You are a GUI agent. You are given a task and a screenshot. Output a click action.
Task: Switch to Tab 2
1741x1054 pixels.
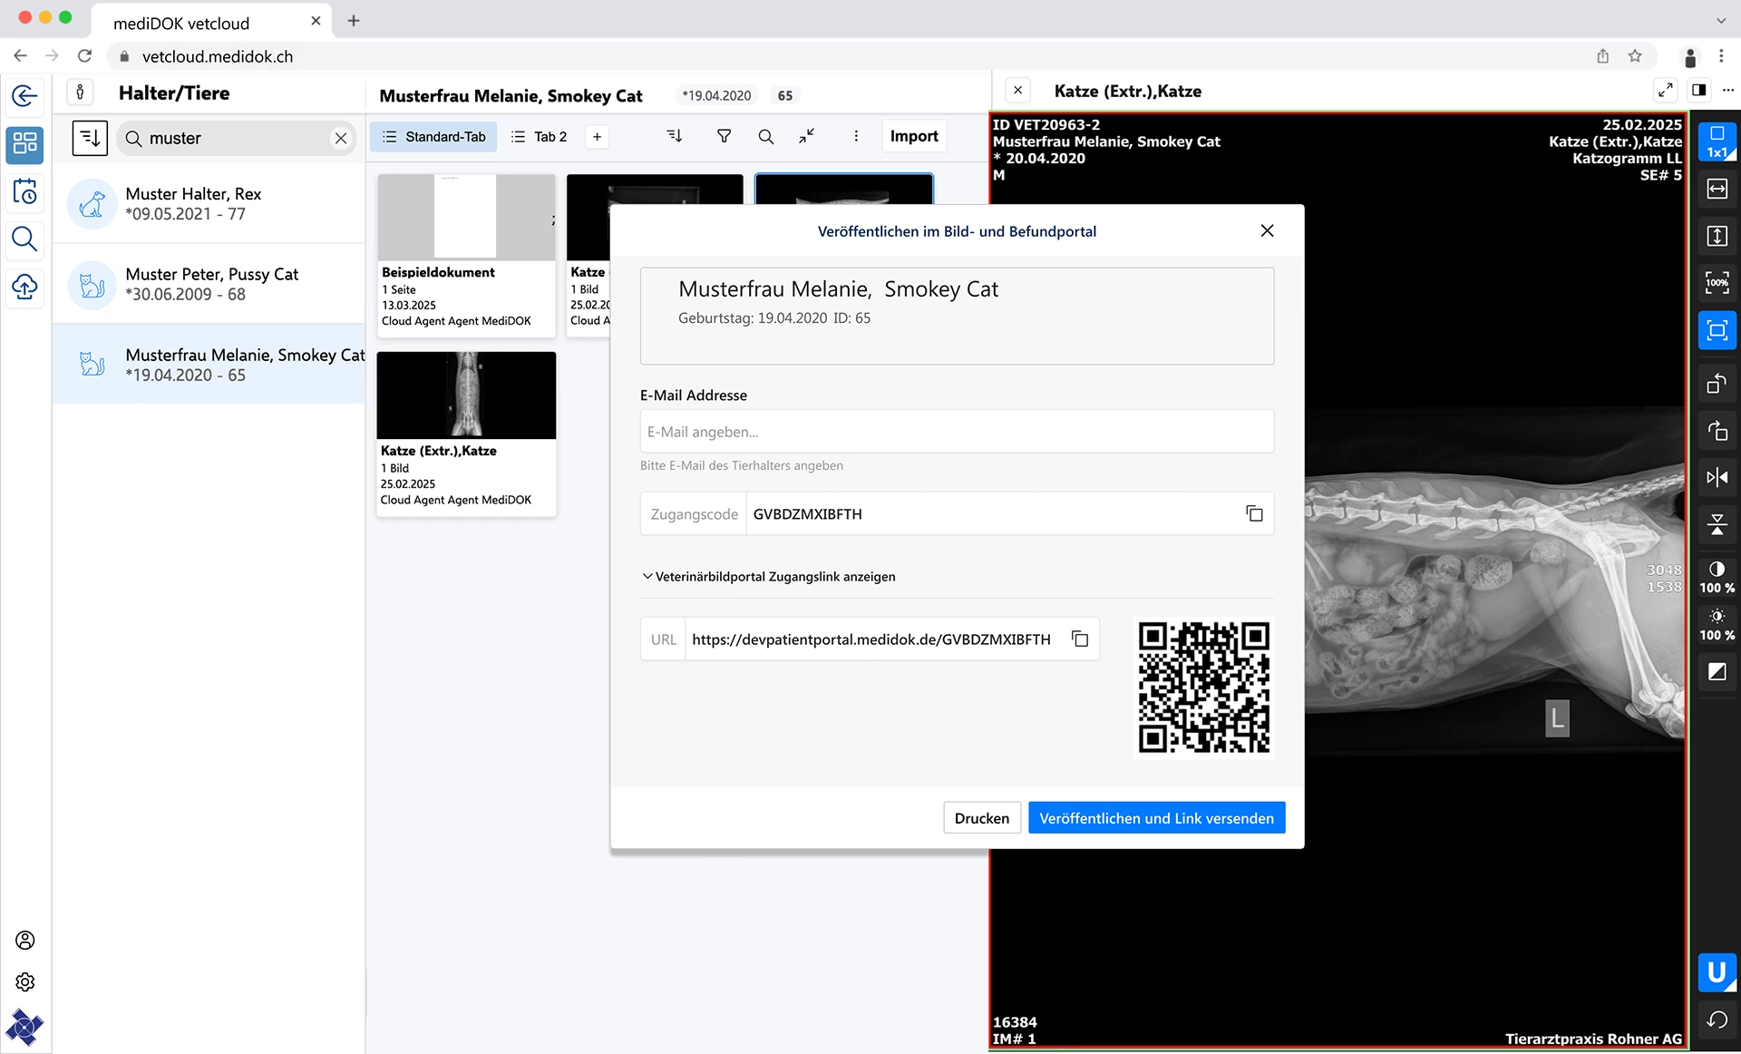(x=539, y=136)
